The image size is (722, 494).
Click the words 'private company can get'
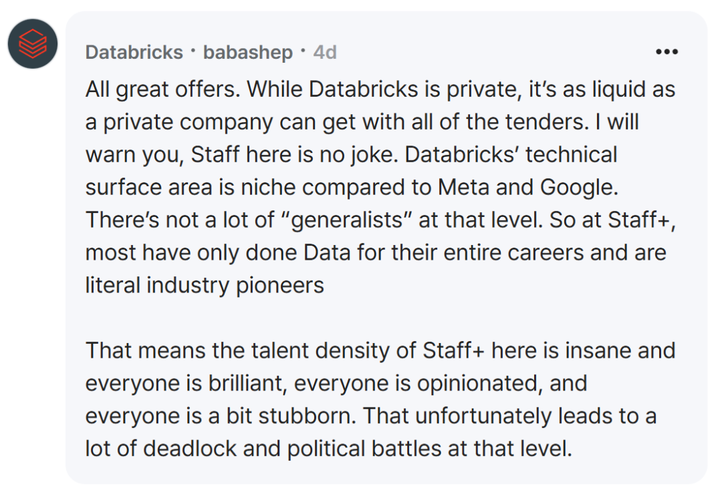pyautogui.click(x=225, y=122)
